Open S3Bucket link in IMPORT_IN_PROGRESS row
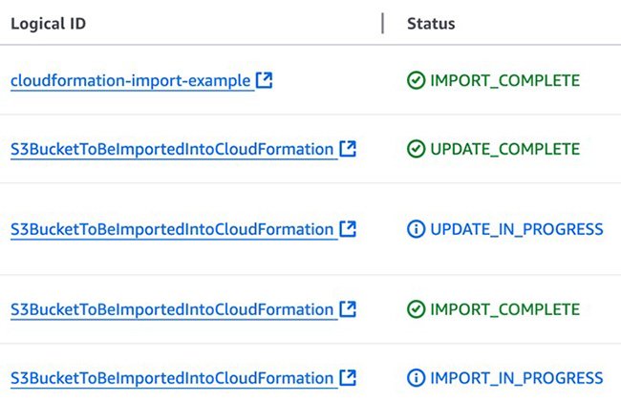621x401 pixels. (x=173, y=378)
